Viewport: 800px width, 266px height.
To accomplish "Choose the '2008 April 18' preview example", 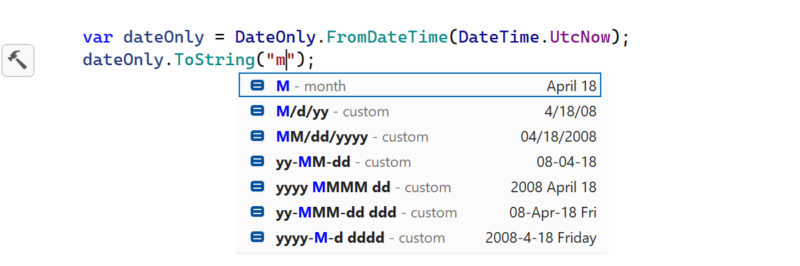I will 553,187.
